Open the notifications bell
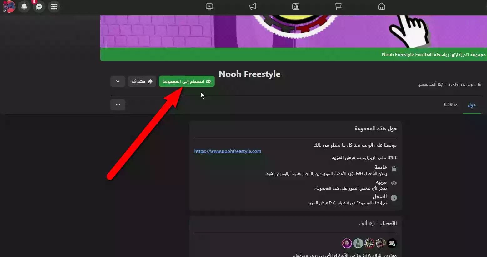The height and width of the screenshot is (257, 487). pyautogui.click(x=24, y=7)
